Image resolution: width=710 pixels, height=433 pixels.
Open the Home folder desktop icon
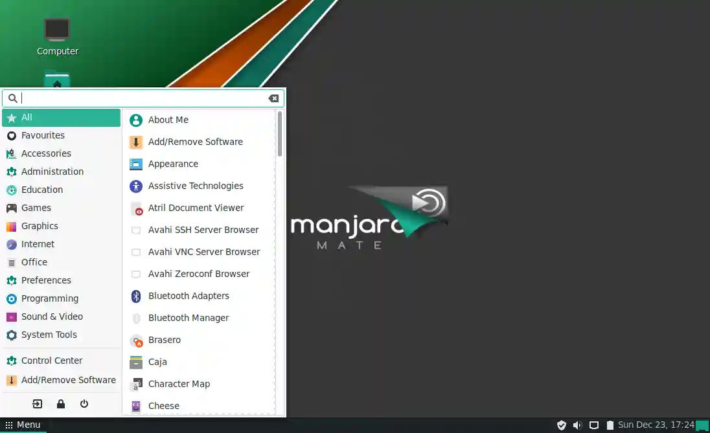tap(57, 80)
